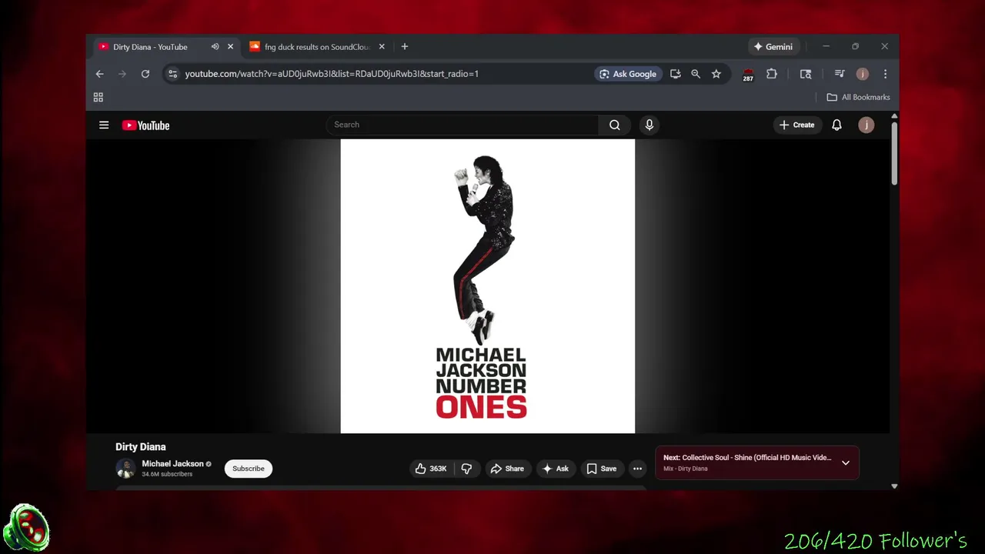Click the scrollbar down arrow

click(x=894, y=486)
